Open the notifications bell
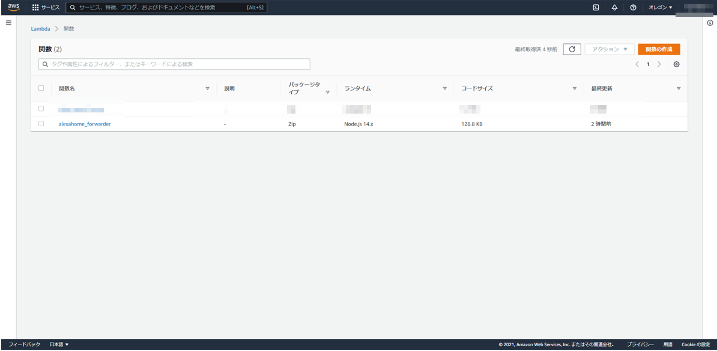717x351 pixels. (x=614, y=7)
